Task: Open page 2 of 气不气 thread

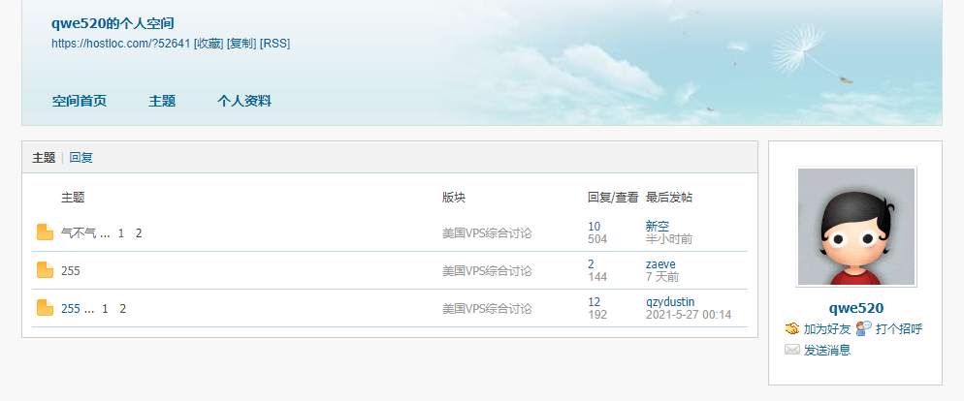Action: coord(139,233)
